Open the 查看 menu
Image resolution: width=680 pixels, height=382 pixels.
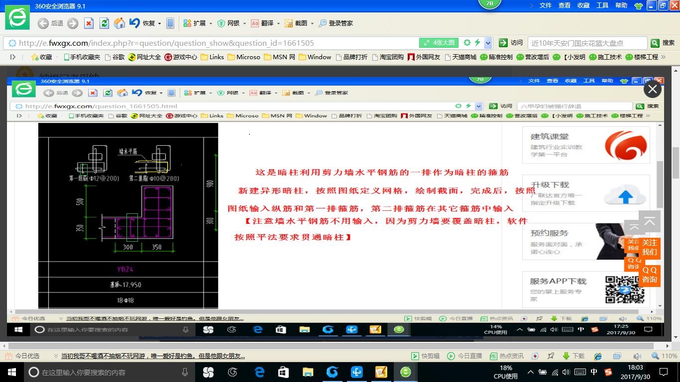point(565,5)
